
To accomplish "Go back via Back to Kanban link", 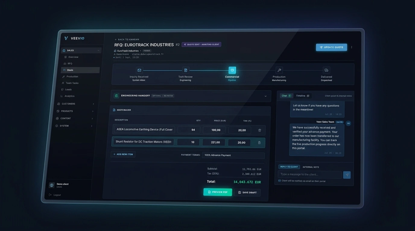I will click(x=127, y=39).
